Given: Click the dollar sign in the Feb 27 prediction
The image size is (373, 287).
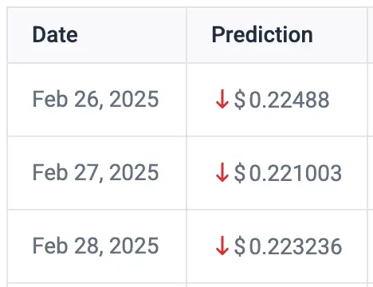Looking at the screenshot, I should pos(240,173).
